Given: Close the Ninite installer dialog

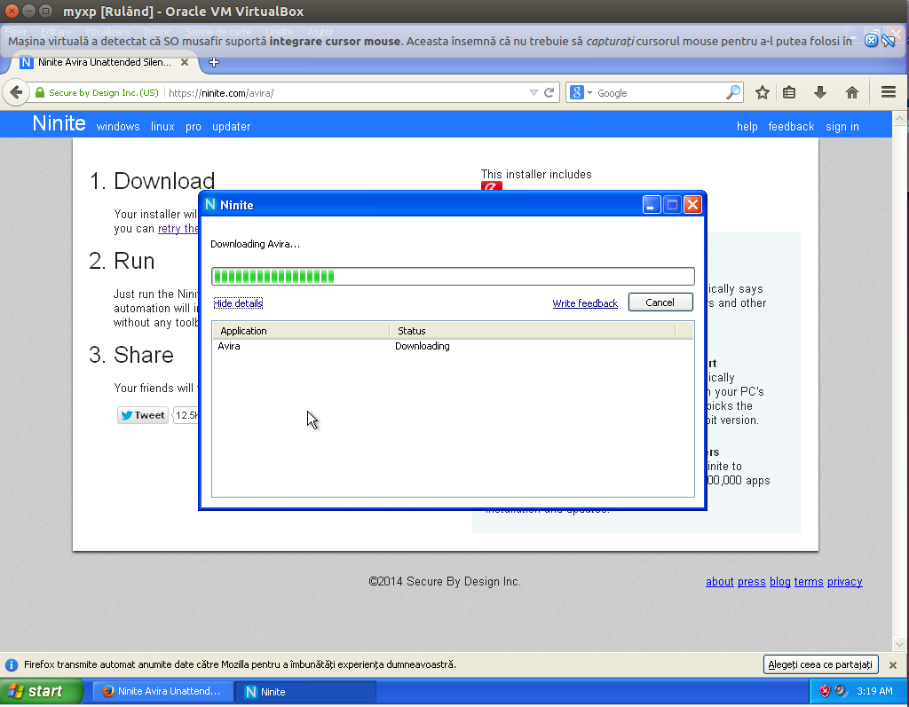Looking at the screenshot, I should pos(692,205).
